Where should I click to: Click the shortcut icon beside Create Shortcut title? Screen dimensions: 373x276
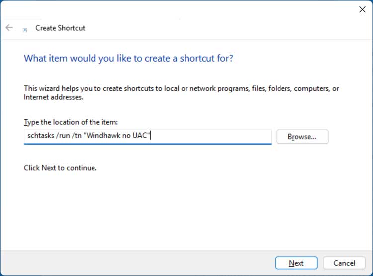pos(25,30)
